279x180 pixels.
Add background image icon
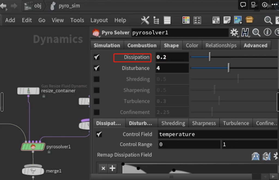(x=238, y=20)
